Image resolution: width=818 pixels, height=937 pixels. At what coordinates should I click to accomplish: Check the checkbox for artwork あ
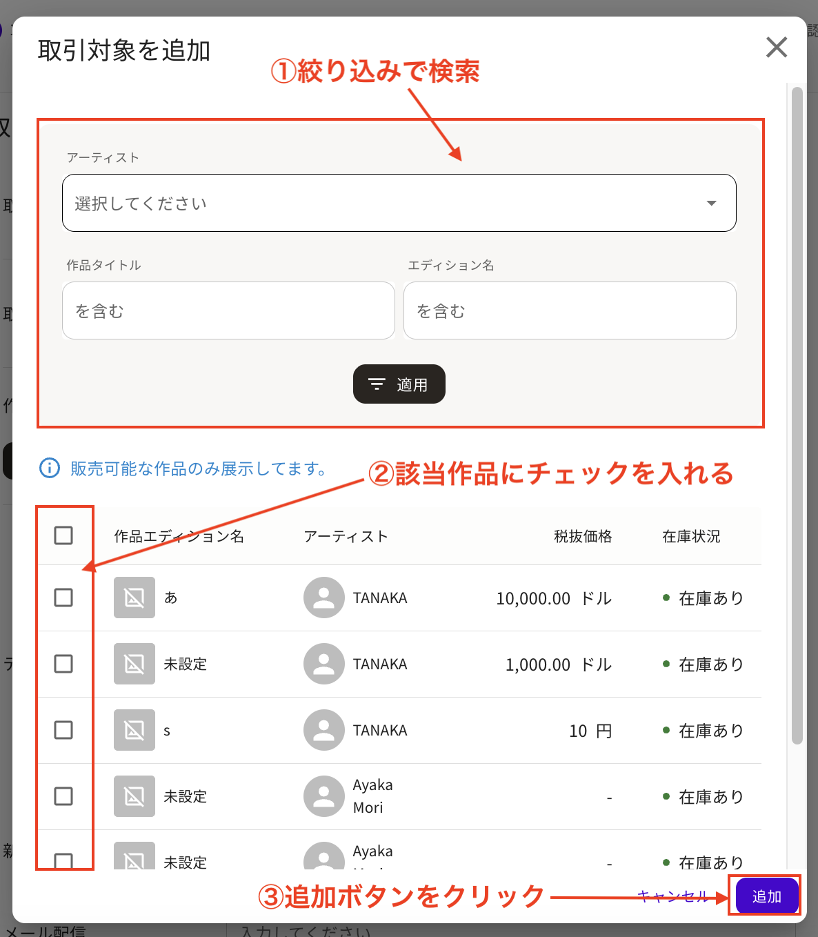click(x=63, y=598)
